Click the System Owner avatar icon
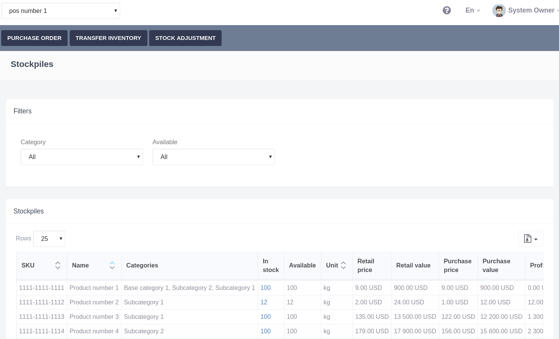 tap(499, 11)
